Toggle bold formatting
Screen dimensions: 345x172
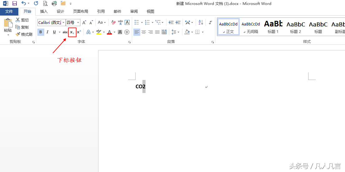[41, 32]
